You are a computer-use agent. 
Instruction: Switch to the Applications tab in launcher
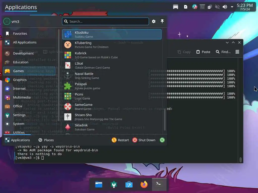pyautogui.click(x=17, y=140)
